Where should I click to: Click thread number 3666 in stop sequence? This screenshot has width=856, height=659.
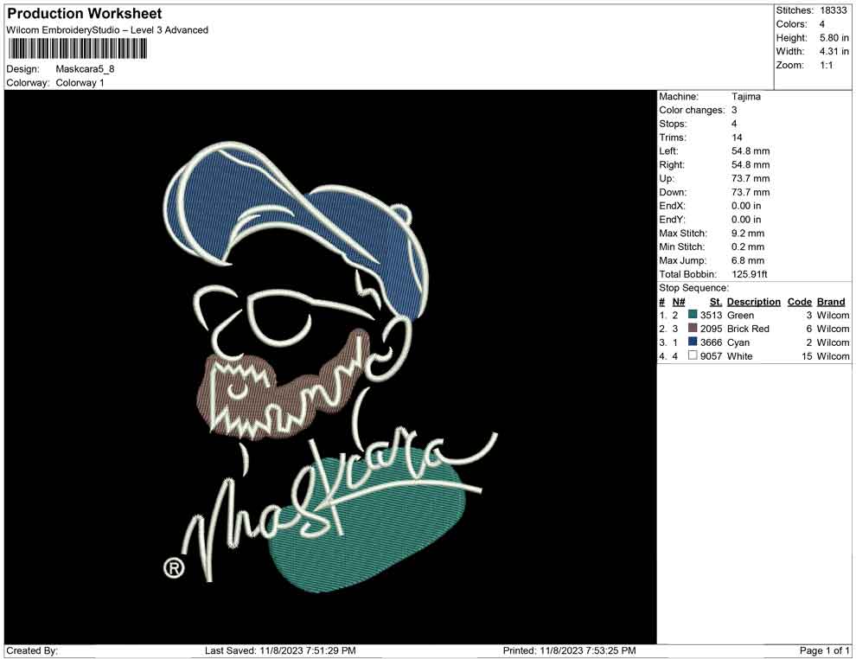click(712, 342)
